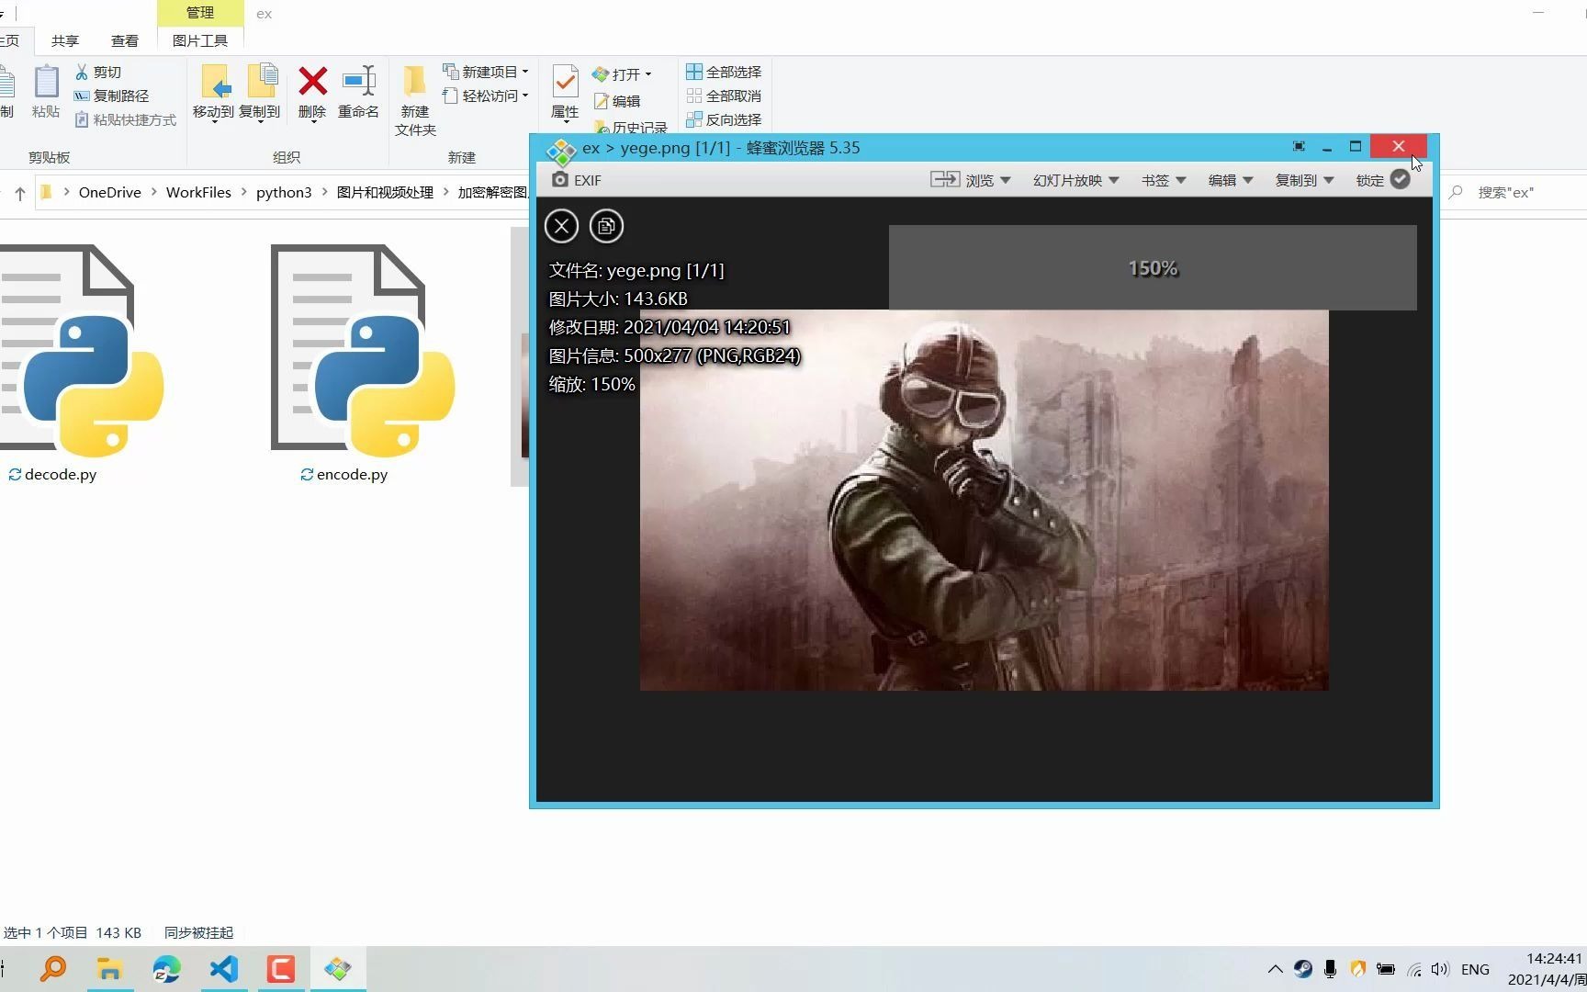Click the 150% zoom indicator overlay
The height and width of the screenshot is (992, 1587).
pos(1153,268)
